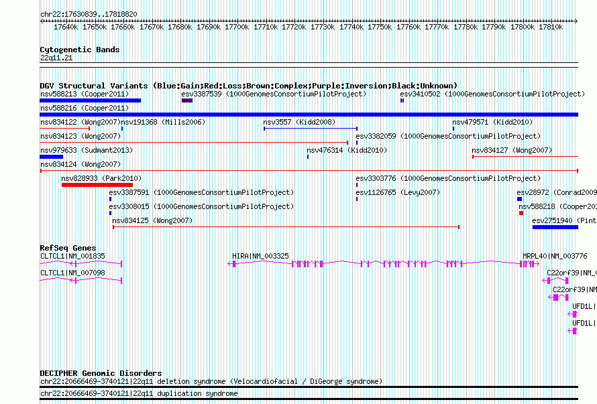Click the DGV Structural Variants track title
597x404 pixels.
coord(249,86)
